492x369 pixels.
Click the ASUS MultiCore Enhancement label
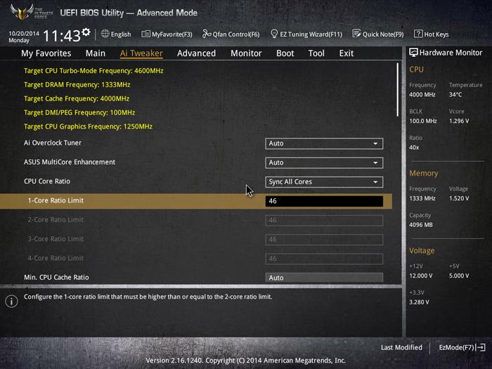coord(70,162)
